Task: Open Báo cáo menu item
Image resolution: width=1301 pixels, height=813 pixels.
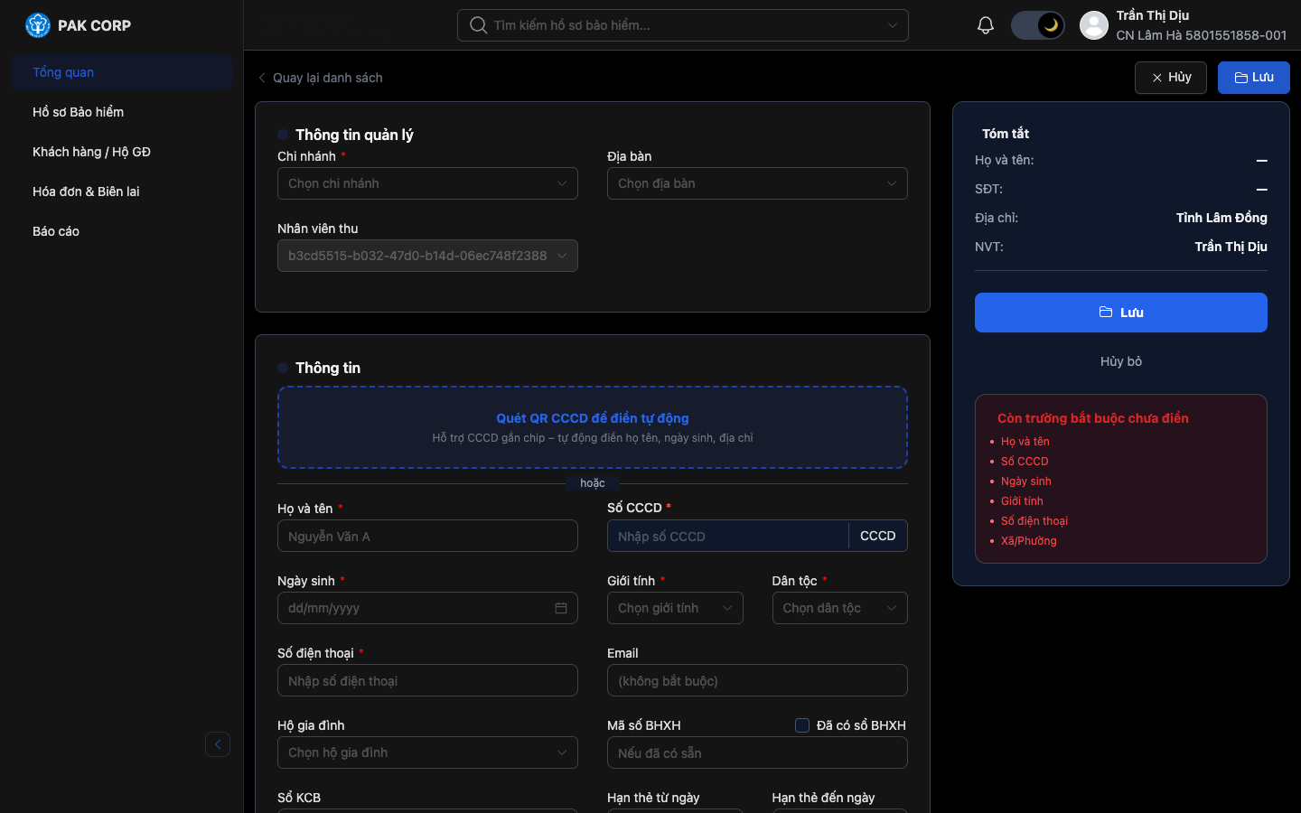Action: [x=122, y=231]
